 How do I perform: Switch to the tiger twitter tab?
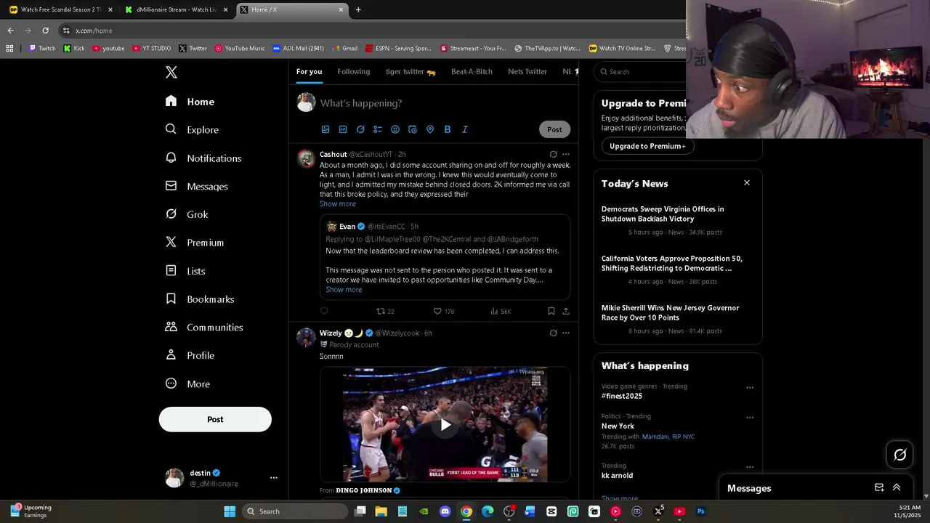411,71
